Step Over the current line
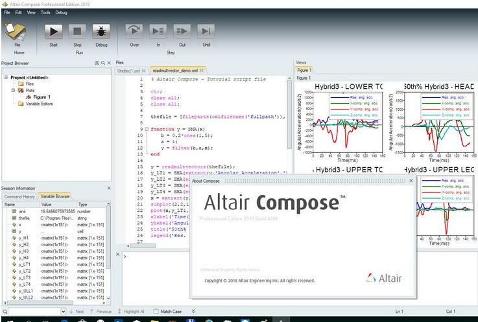 pos(134,31)
